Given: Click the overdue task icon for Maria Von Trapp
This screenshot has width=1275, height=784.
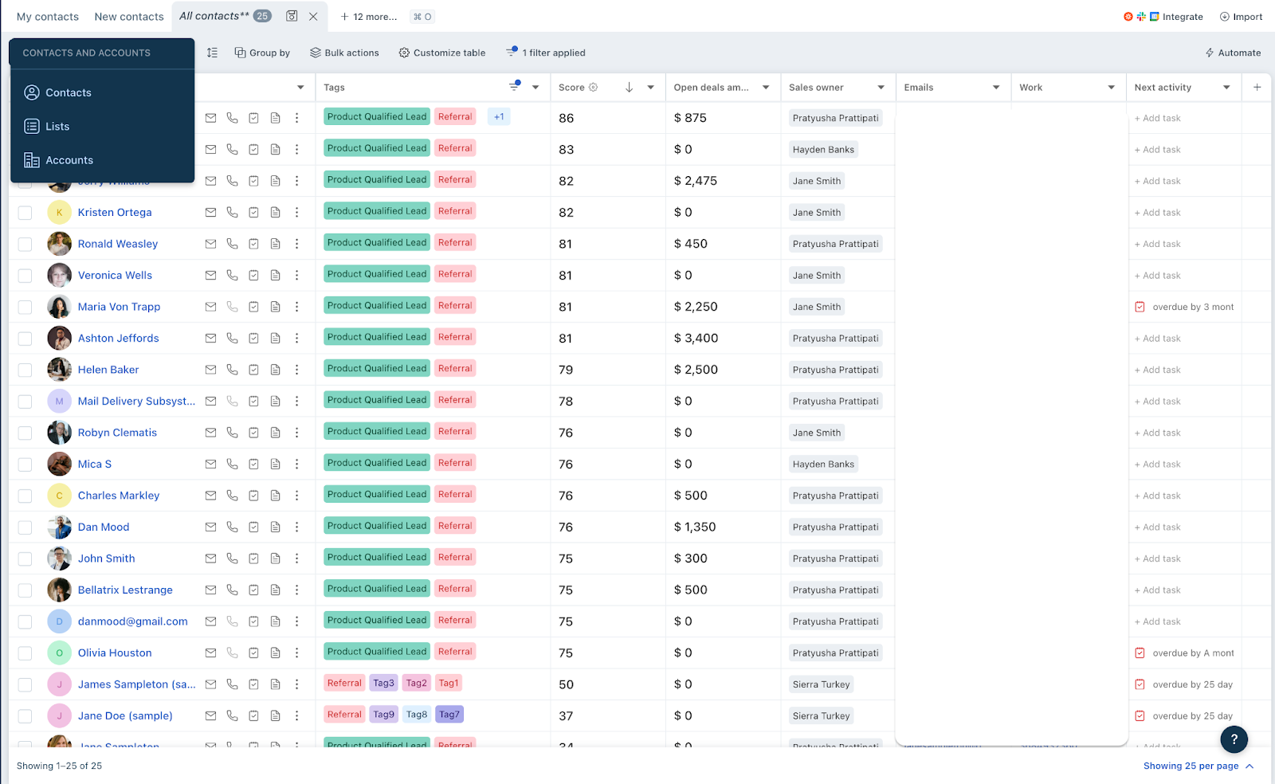Looking at the screenshot, I should pos(1140,307).
